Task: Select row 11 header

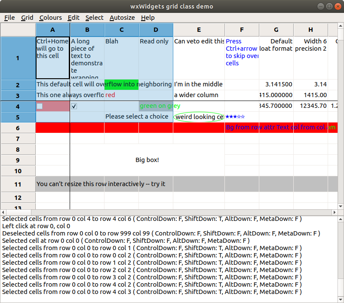Action: (18, 184)
